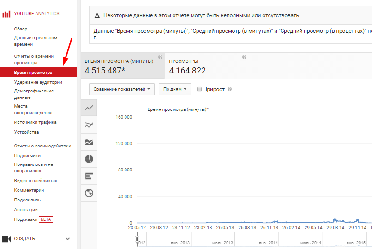Click Отчеты о времени просмотра section heading
Image resolution: width=372 pixels, height=249 pixels.
click(x=34, y=59)
